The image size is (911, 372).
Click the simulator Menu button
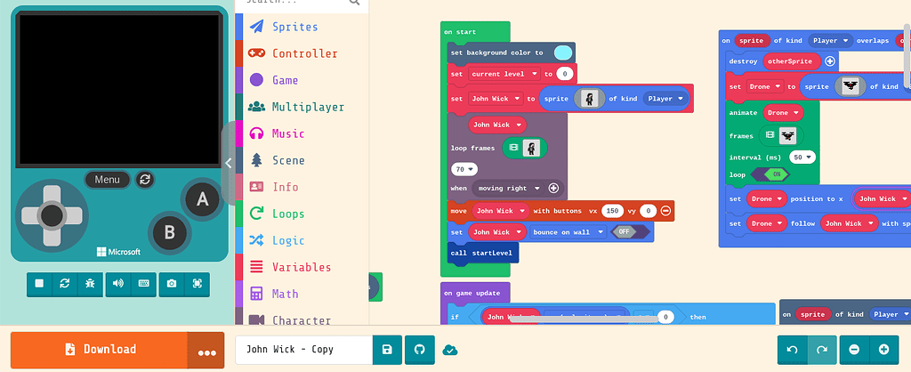tap(108, 180)
